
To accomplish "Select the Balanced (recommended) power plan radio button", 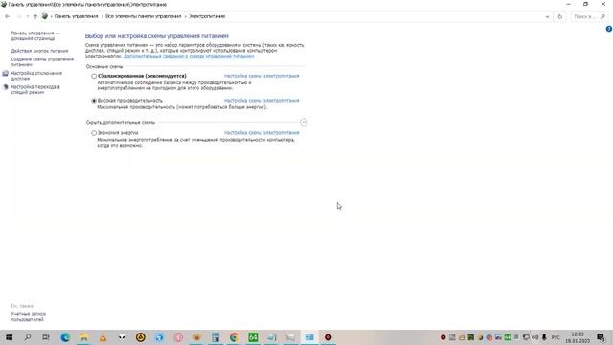I will click(94, 76).
